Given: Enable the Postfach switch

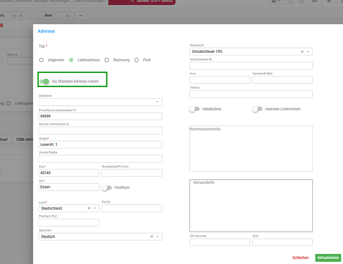Looking at the screenshot, I should [107, 187].
